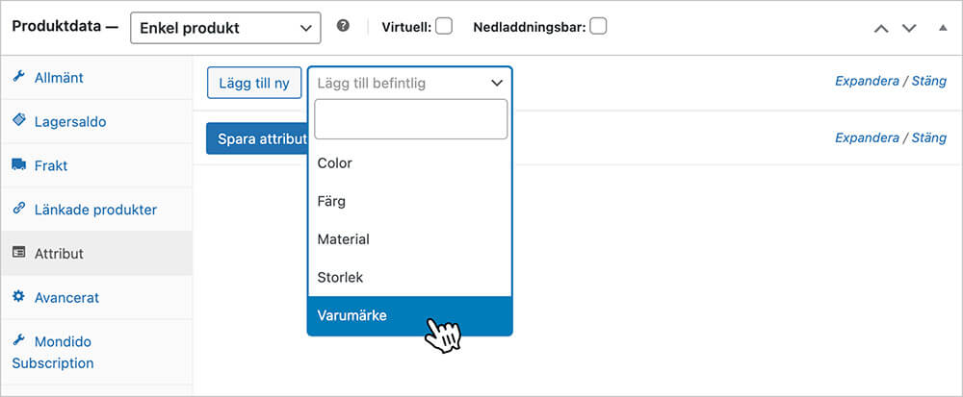The height and width of the screenshot is (397, 963).
Task: Click the Attribut list icon
Action: point(18,254)
